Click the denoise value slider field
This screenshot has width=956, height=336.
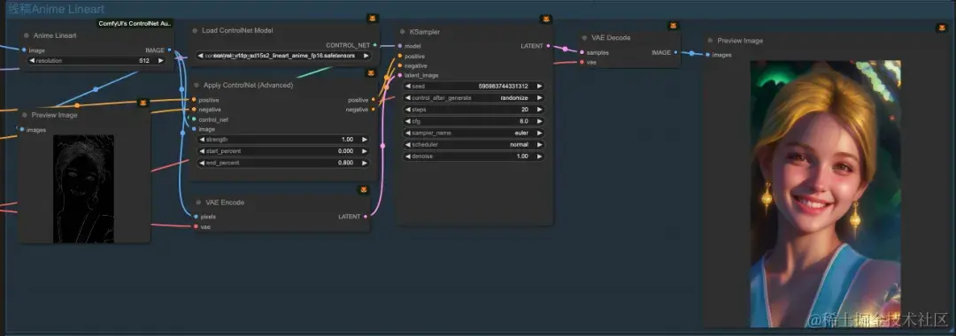tap(474, 157)
